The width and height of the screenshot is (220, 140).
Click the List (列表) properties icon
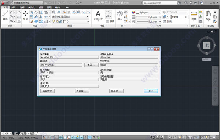(x=168, y=22)
